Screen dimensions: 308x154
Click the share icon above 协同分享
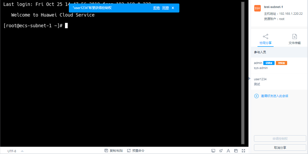click(x=266, y=36)
